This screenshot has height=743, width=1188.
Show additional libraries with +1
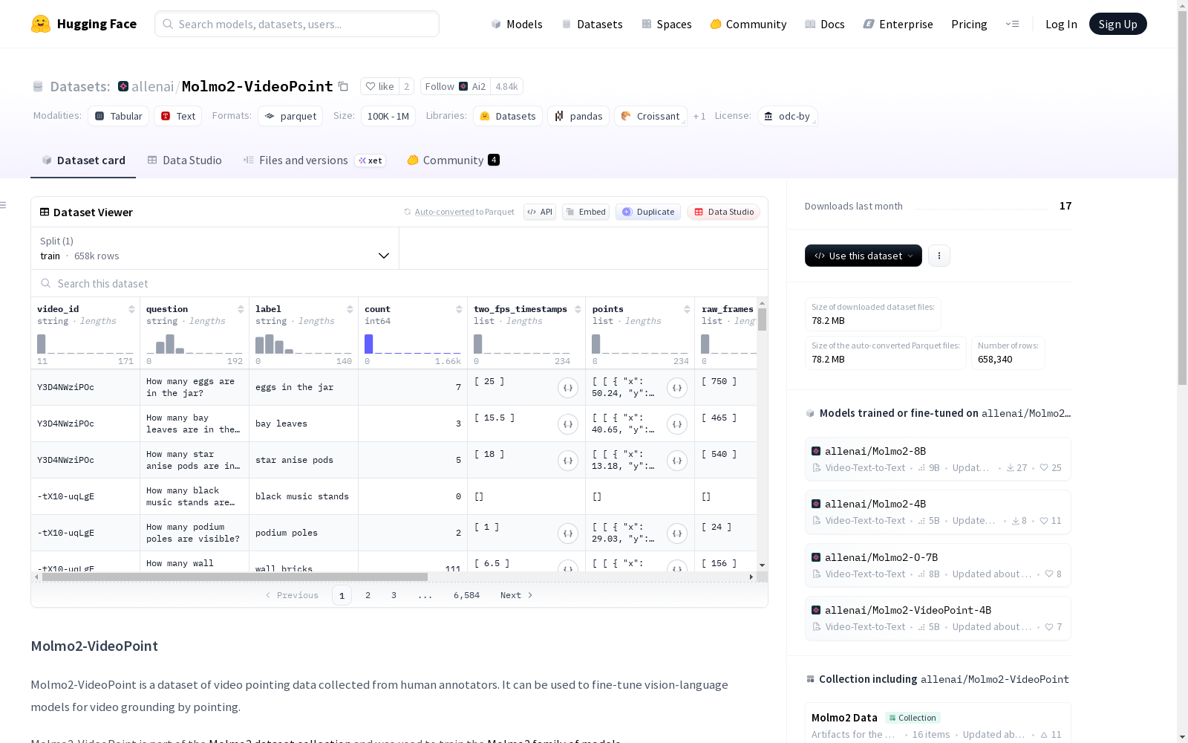(x=699, y=117)
